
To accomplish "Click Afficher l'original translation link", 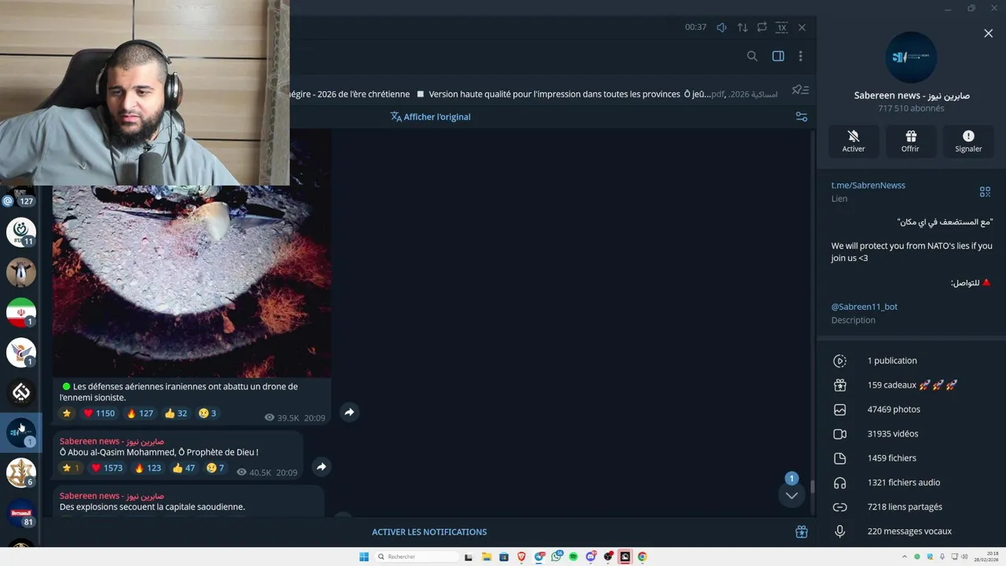I will pos(431,116).
